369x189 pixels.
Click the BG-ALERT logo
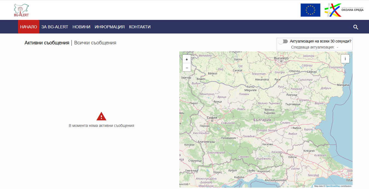21,10
